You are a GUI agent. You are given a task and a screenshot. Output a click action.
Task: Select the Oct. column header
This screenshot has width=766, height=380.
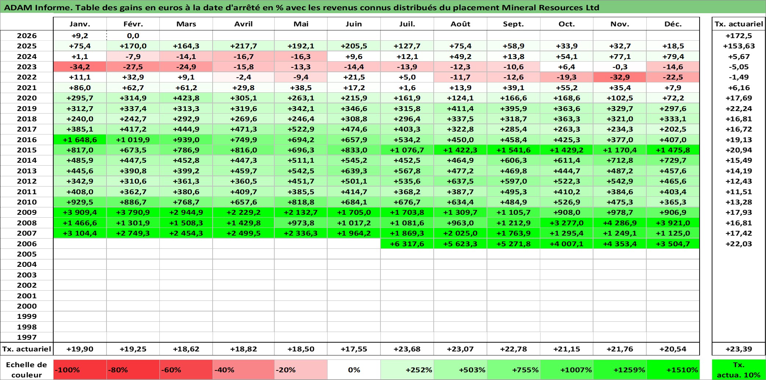567,24
